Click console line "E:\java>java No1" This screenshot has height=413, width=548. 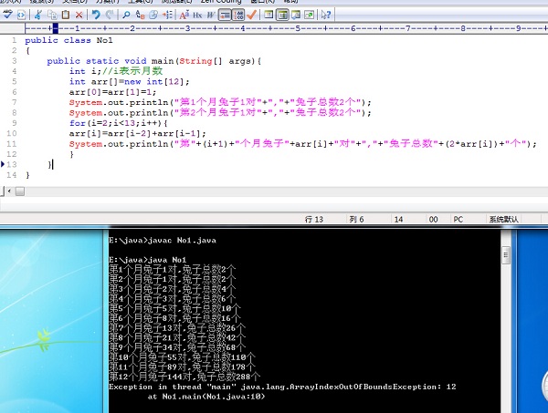pyautogui.click(x=147, y=260)
